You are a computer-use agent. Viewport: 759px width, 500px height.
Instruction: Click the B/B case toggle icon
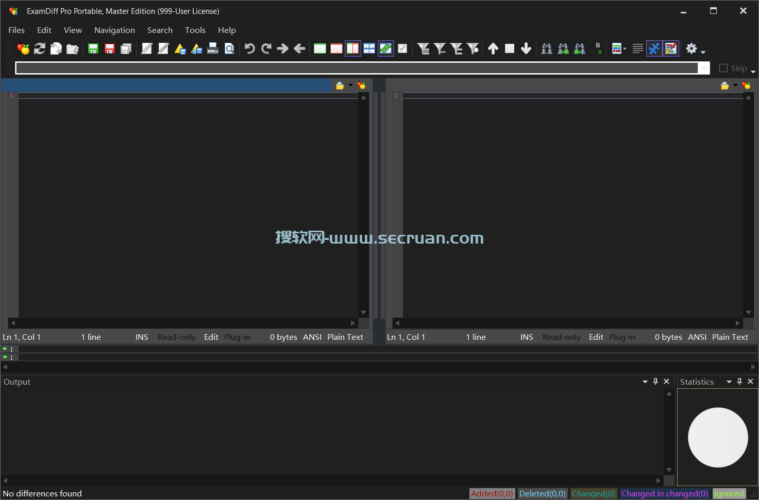tap(597, 48)
